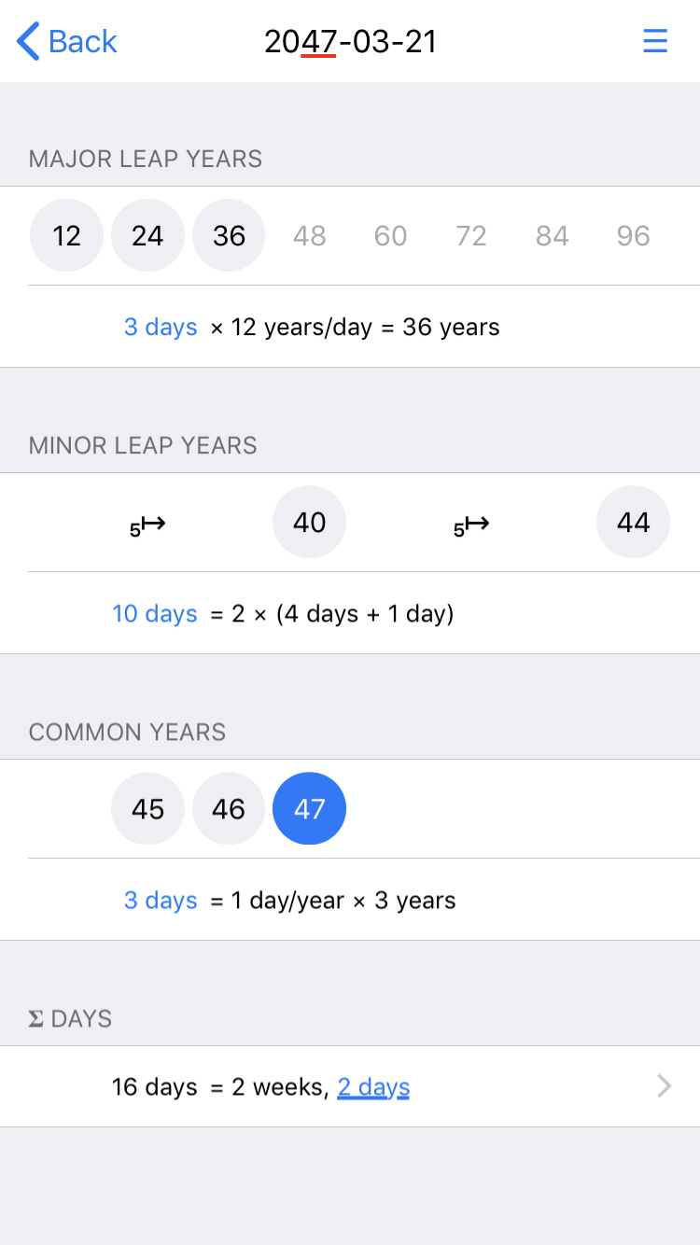
Task: Tap the 3 days link under Major Leap Years
Action: coord(161,327)
